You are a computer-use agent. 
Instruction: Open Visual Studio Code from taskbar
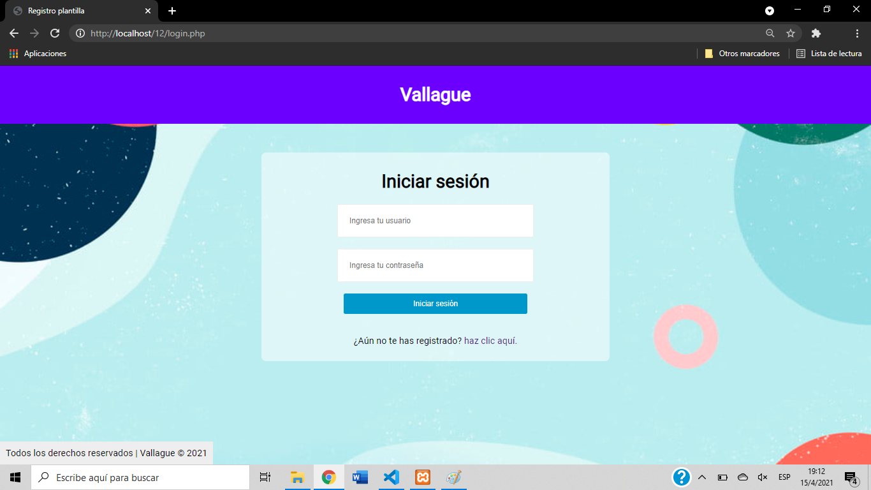391,477
